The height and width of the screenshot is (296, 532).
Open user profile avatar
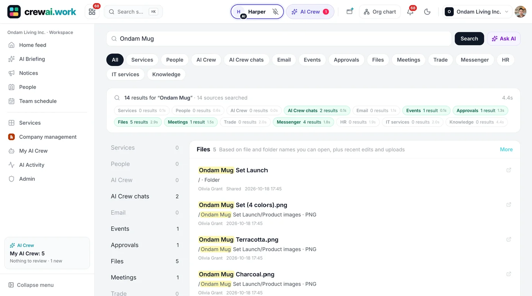point(520,12)
